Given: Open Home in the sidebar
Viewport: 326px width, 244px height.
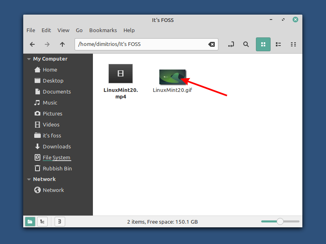Looking at the screenshot, I should pos(58,70).
